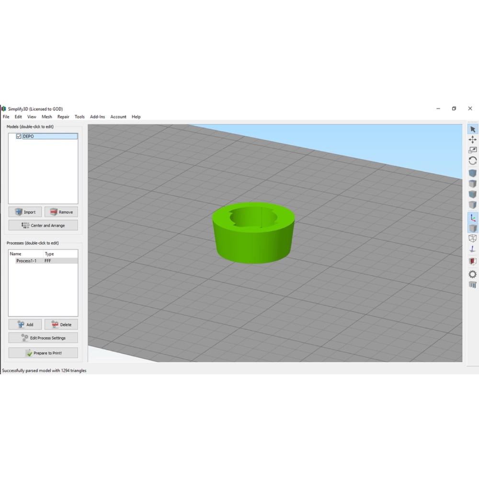Delete the selected process

coord(61,324)
